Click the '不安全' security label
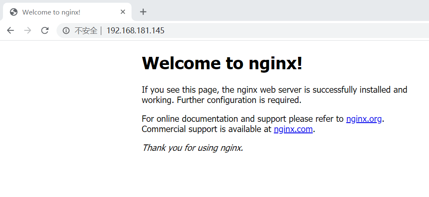The width and height of the screenshot is (429, 197). (x=86, y=31)
